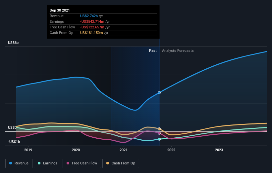Select the Earnings data point marker
Viewport: 272px width, 173px height.
click(x=159, y=139)
